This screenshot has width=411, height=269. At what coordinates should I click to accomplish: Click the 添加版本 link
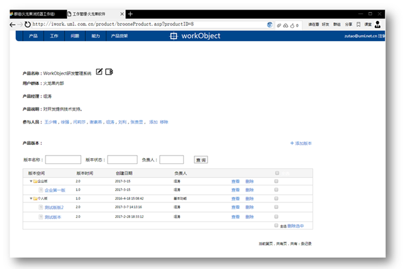click(301, 144)
